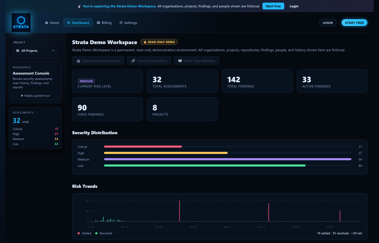Screen dimensions: 379x243
Task: Click Connect Repository button
Action: coord(149,61)
